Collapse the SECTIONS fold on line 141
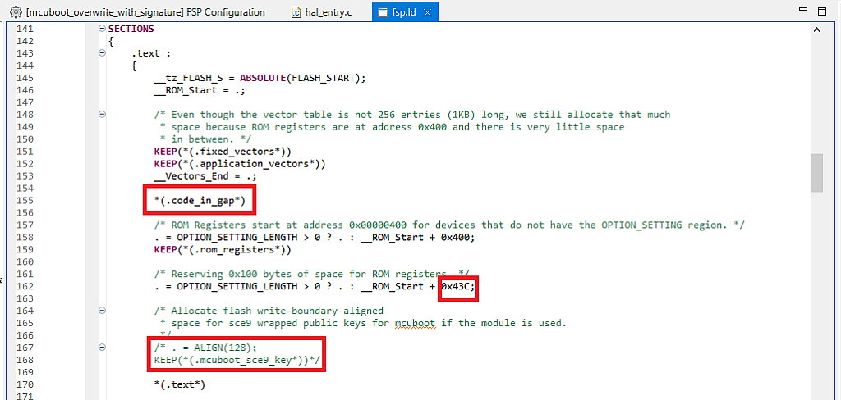The image size is (841, 400). pos(102,29)
